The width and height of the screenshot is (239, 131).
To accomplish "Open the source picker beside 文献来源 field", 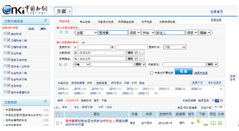I will (x=142, y=53).
